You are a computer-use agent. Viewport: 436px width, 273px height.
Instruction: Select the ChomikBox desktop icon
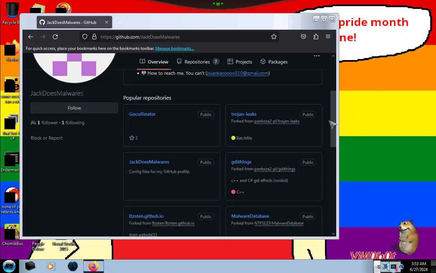click(12, 235)
